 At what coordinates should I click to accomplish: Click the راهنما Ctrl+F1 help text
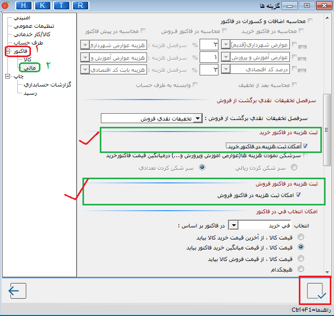pos(311,310)
